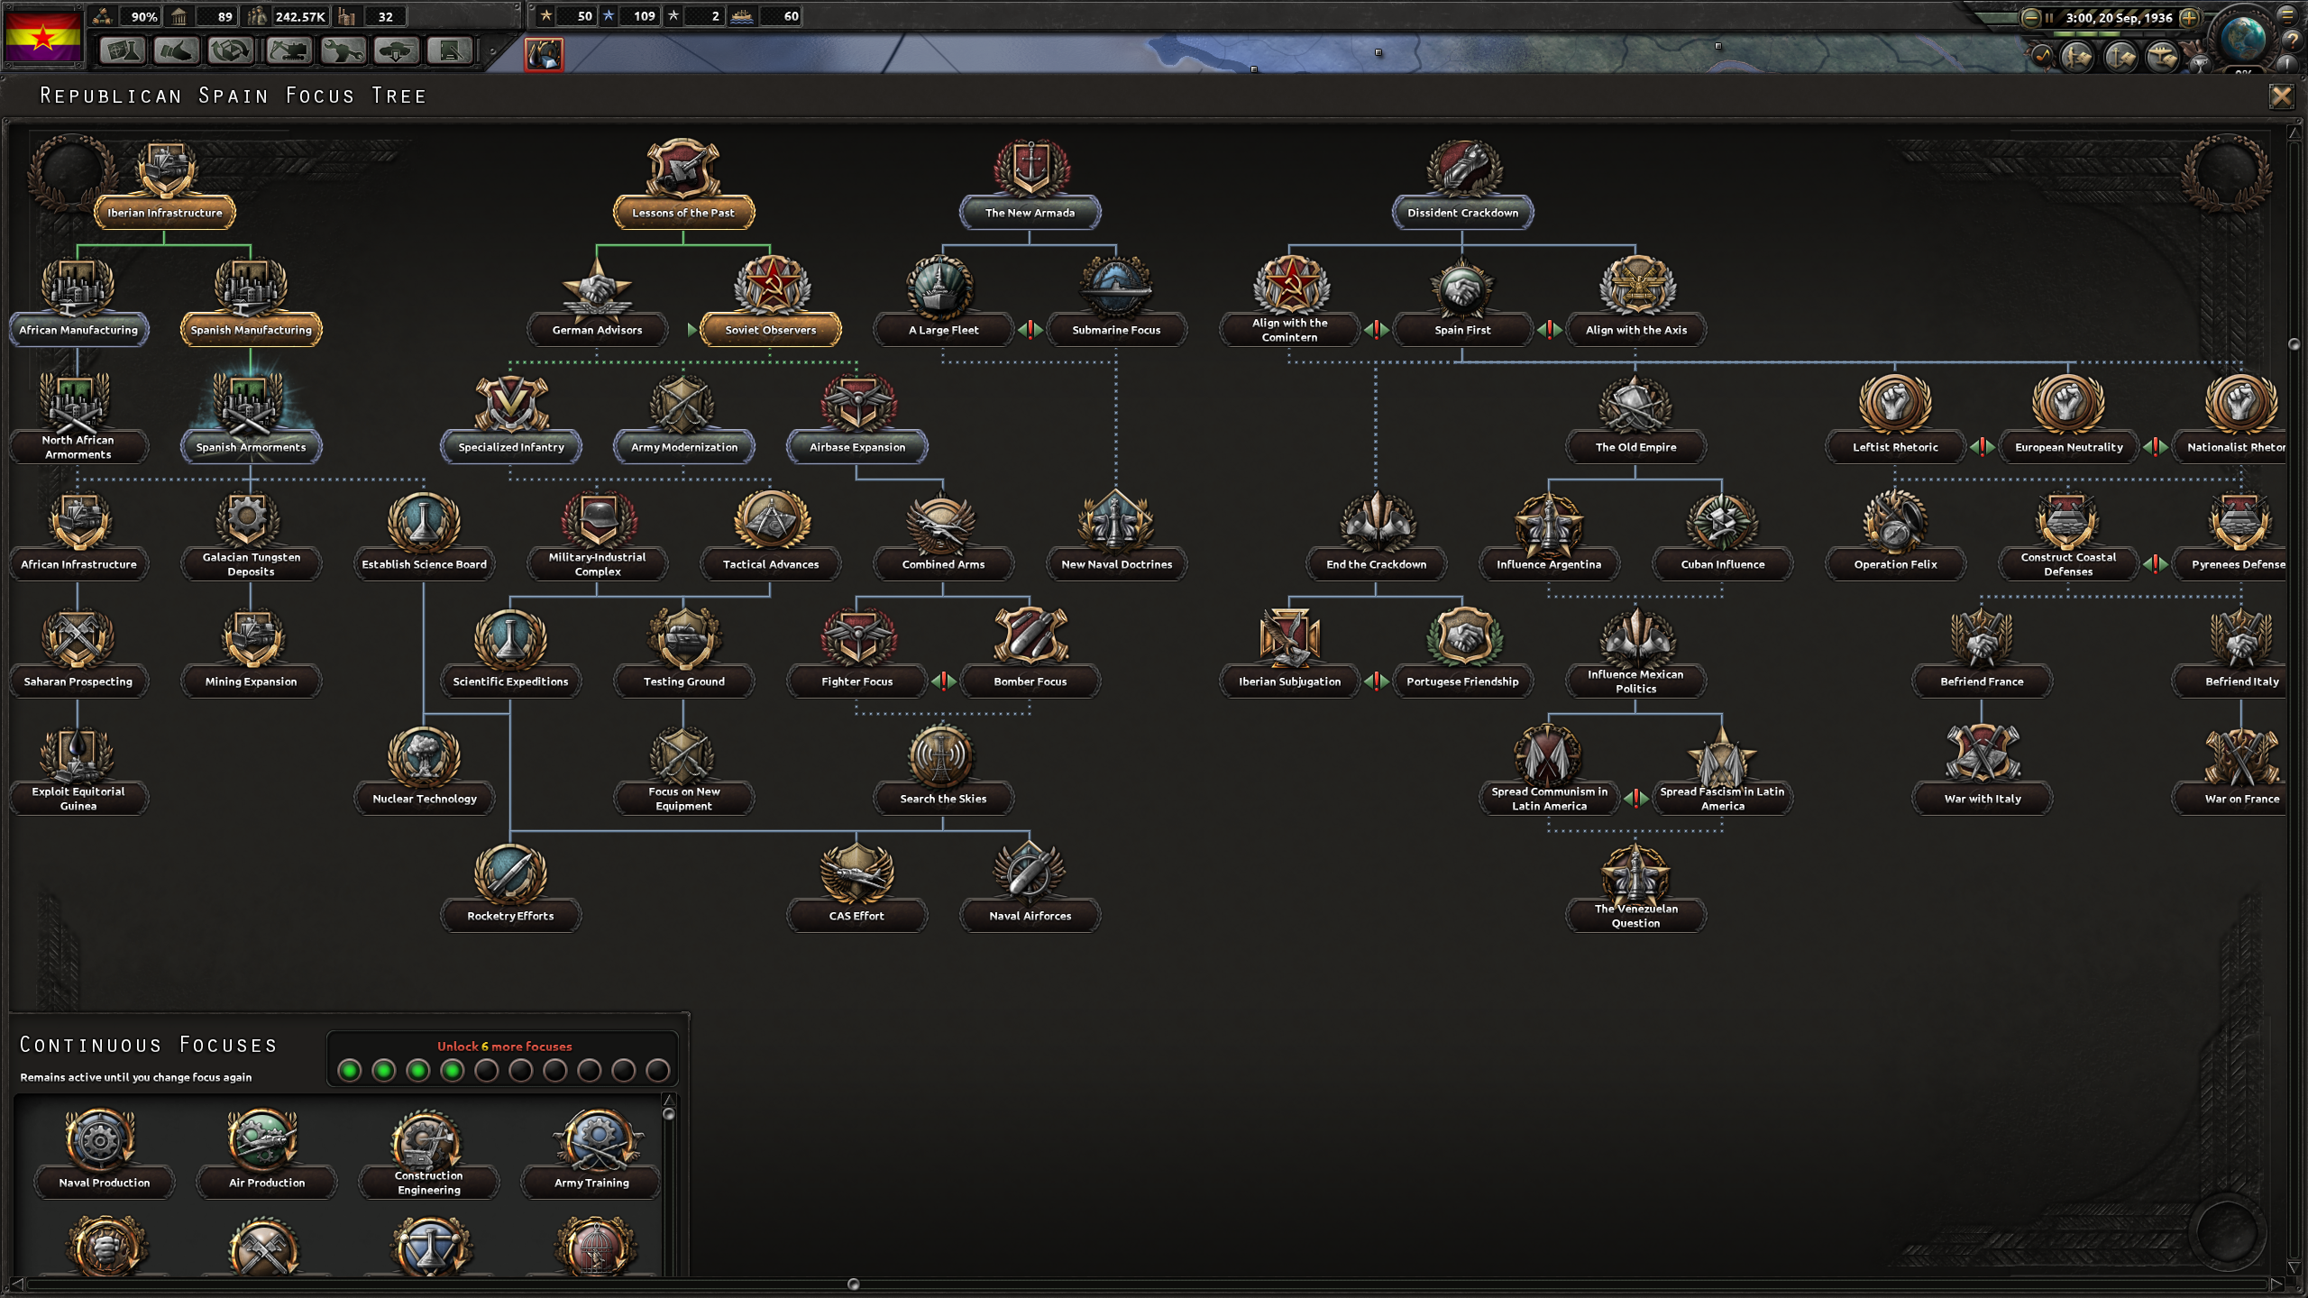The width and height of the screenshot is (2308, 1298).
Task: Open the main menu hamburger icon
Action: (x=2287, y=15)
